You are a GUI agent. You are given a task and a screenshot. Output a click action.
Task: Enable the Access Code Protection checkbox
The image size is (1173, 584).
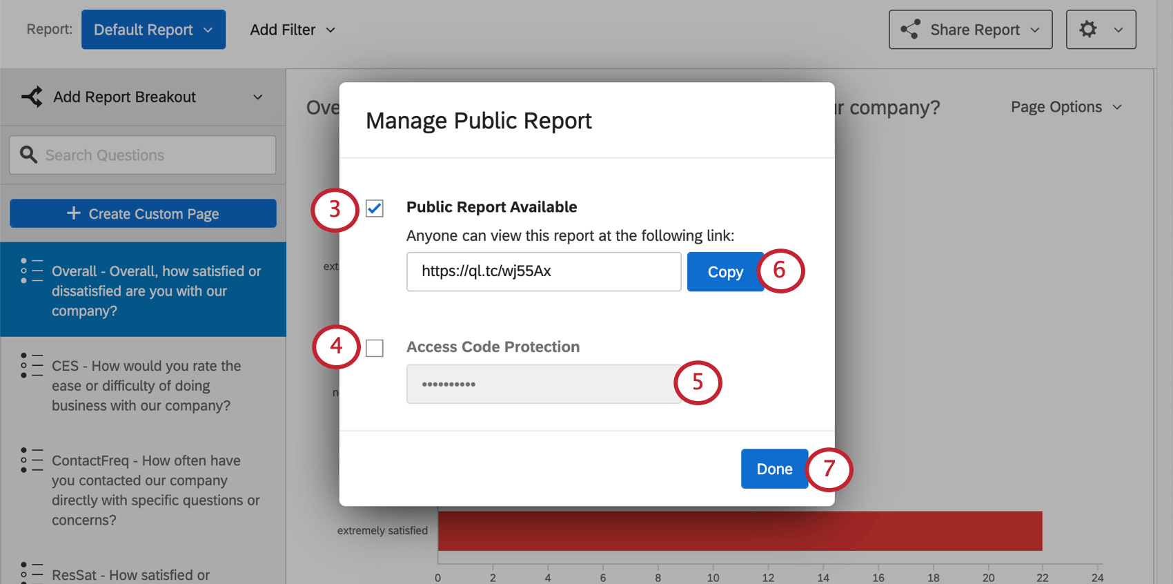click(375, 348)
